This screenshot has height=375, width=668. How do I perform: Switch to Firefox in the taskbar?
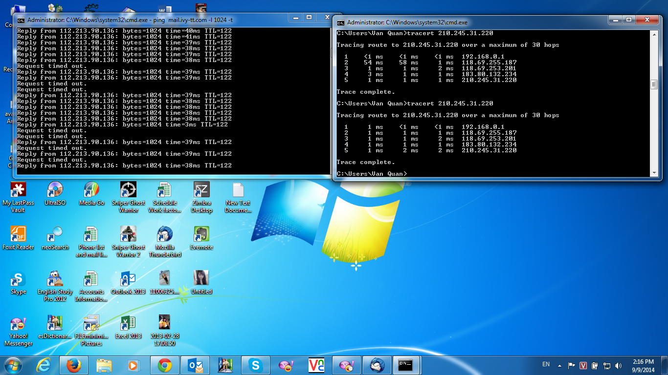click(x=73, y=365)
